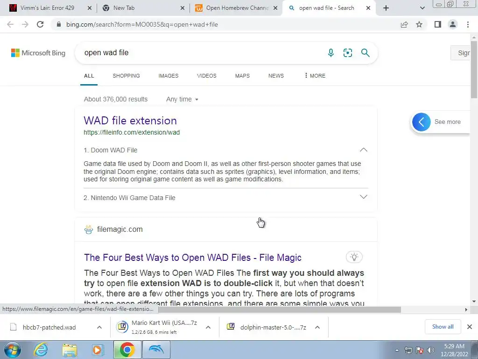This screenshot has width=478, height=359.
Task: Open Windows Media Player from taskbar
Action: click(98, 350)
